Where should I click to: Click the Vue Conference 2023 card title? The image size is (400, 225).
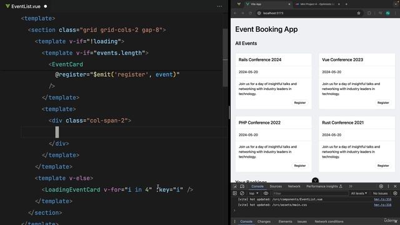(342, 60)
